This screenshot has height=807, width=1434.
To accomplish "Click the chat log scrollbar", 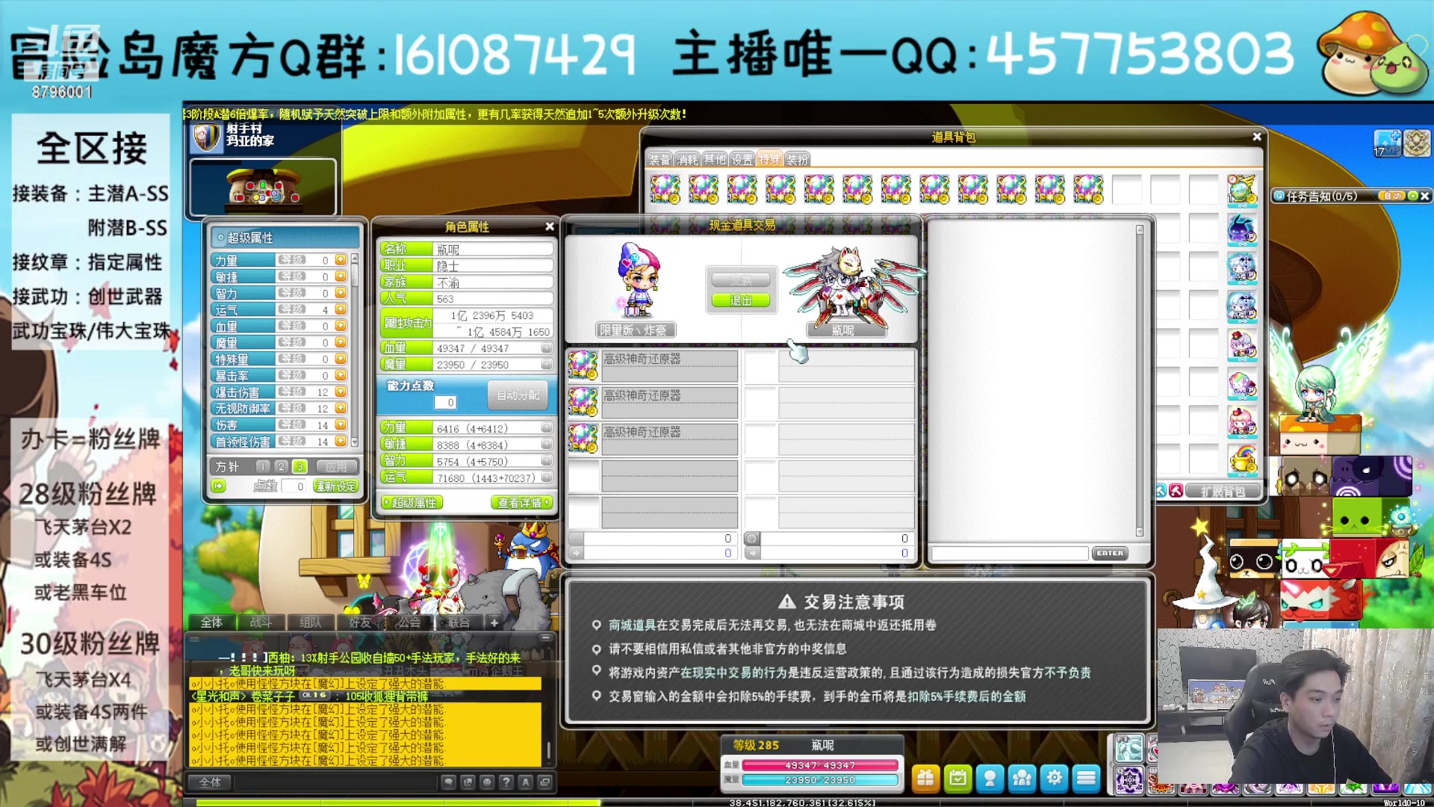I will tap(549, 750).
